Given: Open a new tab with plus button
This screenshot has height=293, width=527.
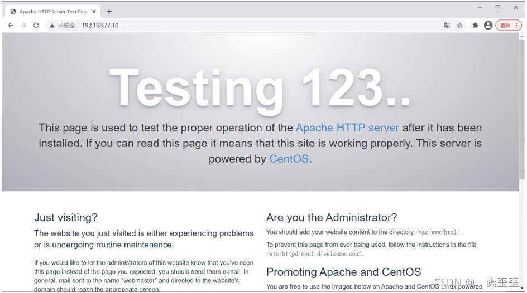Looking at the screenshot, I should pos(109,12).
